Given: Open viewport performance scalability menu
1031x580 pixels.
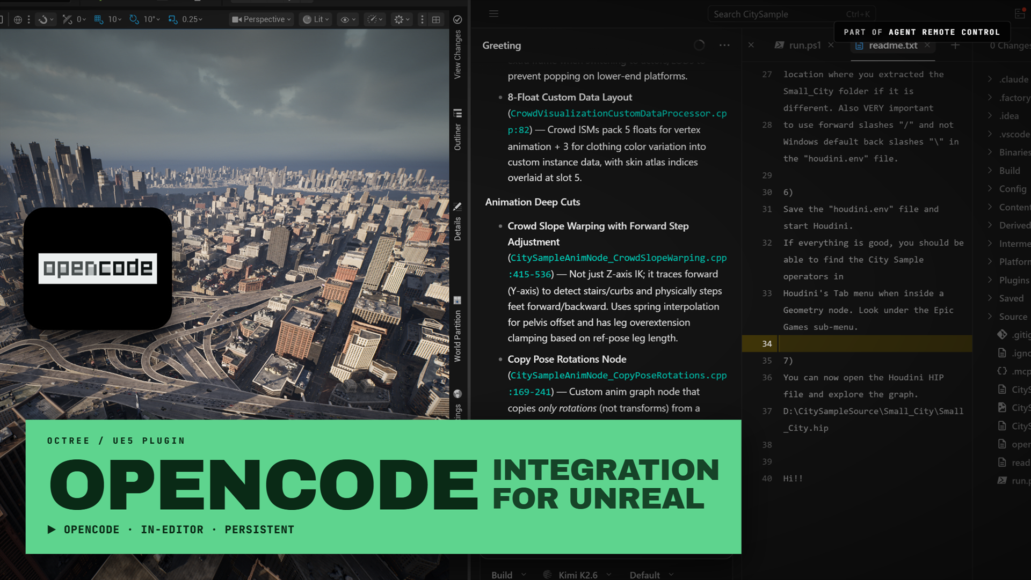Looking at the screenshot, I should [x=375, y=19].
